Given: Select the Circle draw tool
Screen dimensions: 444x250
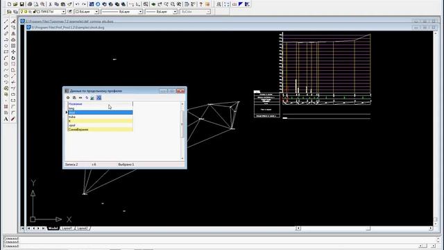Looking at the screenshot, I should [x=6, y=64].
